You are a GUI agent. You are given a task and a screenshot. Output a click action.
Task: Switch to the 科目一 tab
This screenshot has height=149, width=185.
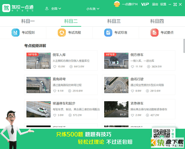[x=28, y=21]
